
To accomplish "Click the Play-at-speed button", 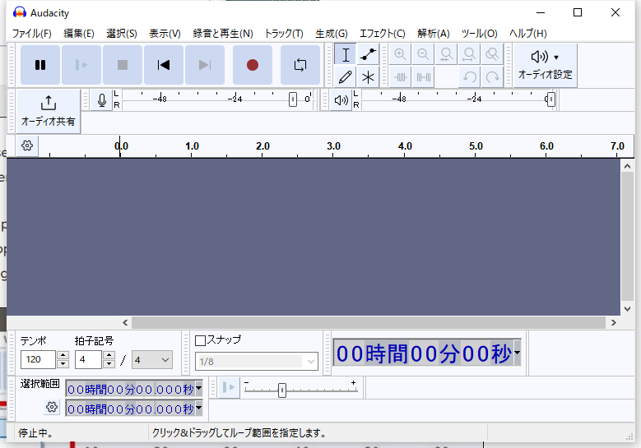I will [229, 387].
